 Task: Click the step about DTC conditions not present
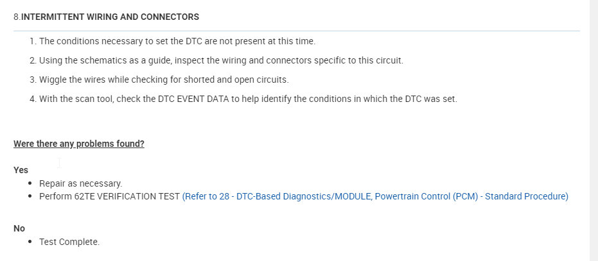[x=177, y=41]
